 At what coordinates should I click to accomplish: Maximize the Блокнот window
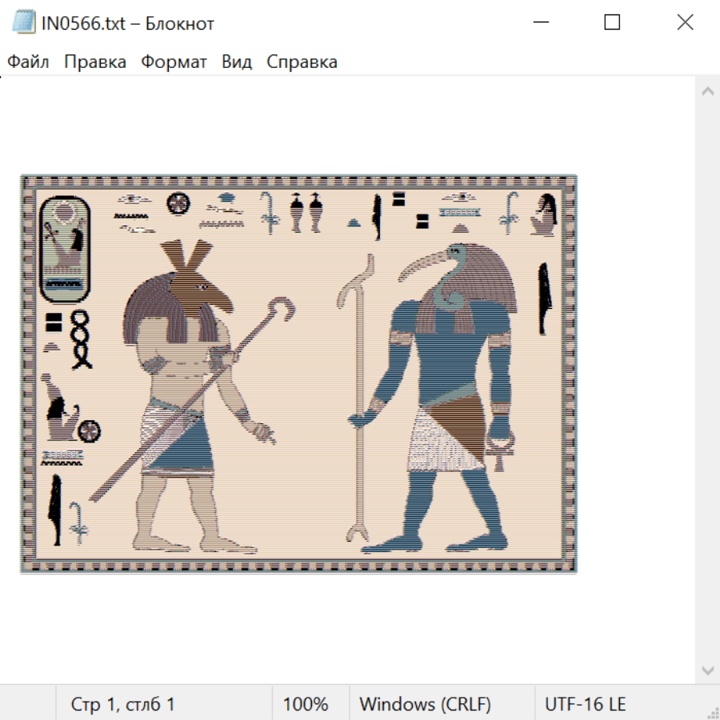tap(612, 23)
